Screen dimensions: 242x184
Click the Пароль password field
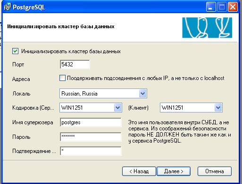coord(91,137)
